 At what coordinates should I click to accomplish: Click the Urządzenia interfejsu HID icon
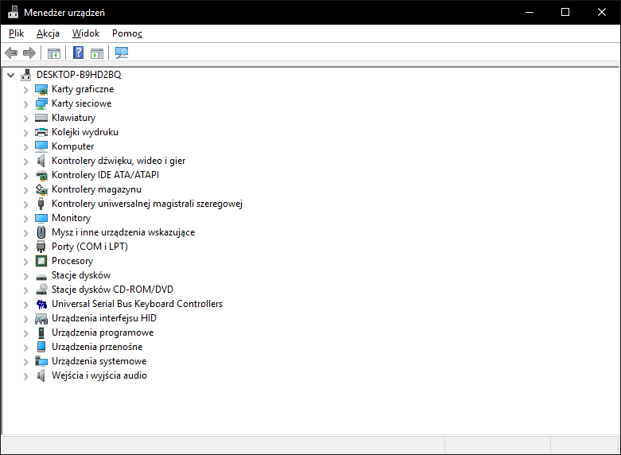(41, 318)
